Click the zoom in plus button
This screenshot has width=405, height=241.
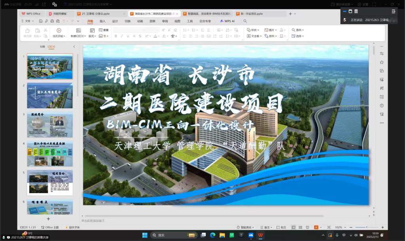coord(382,227)
